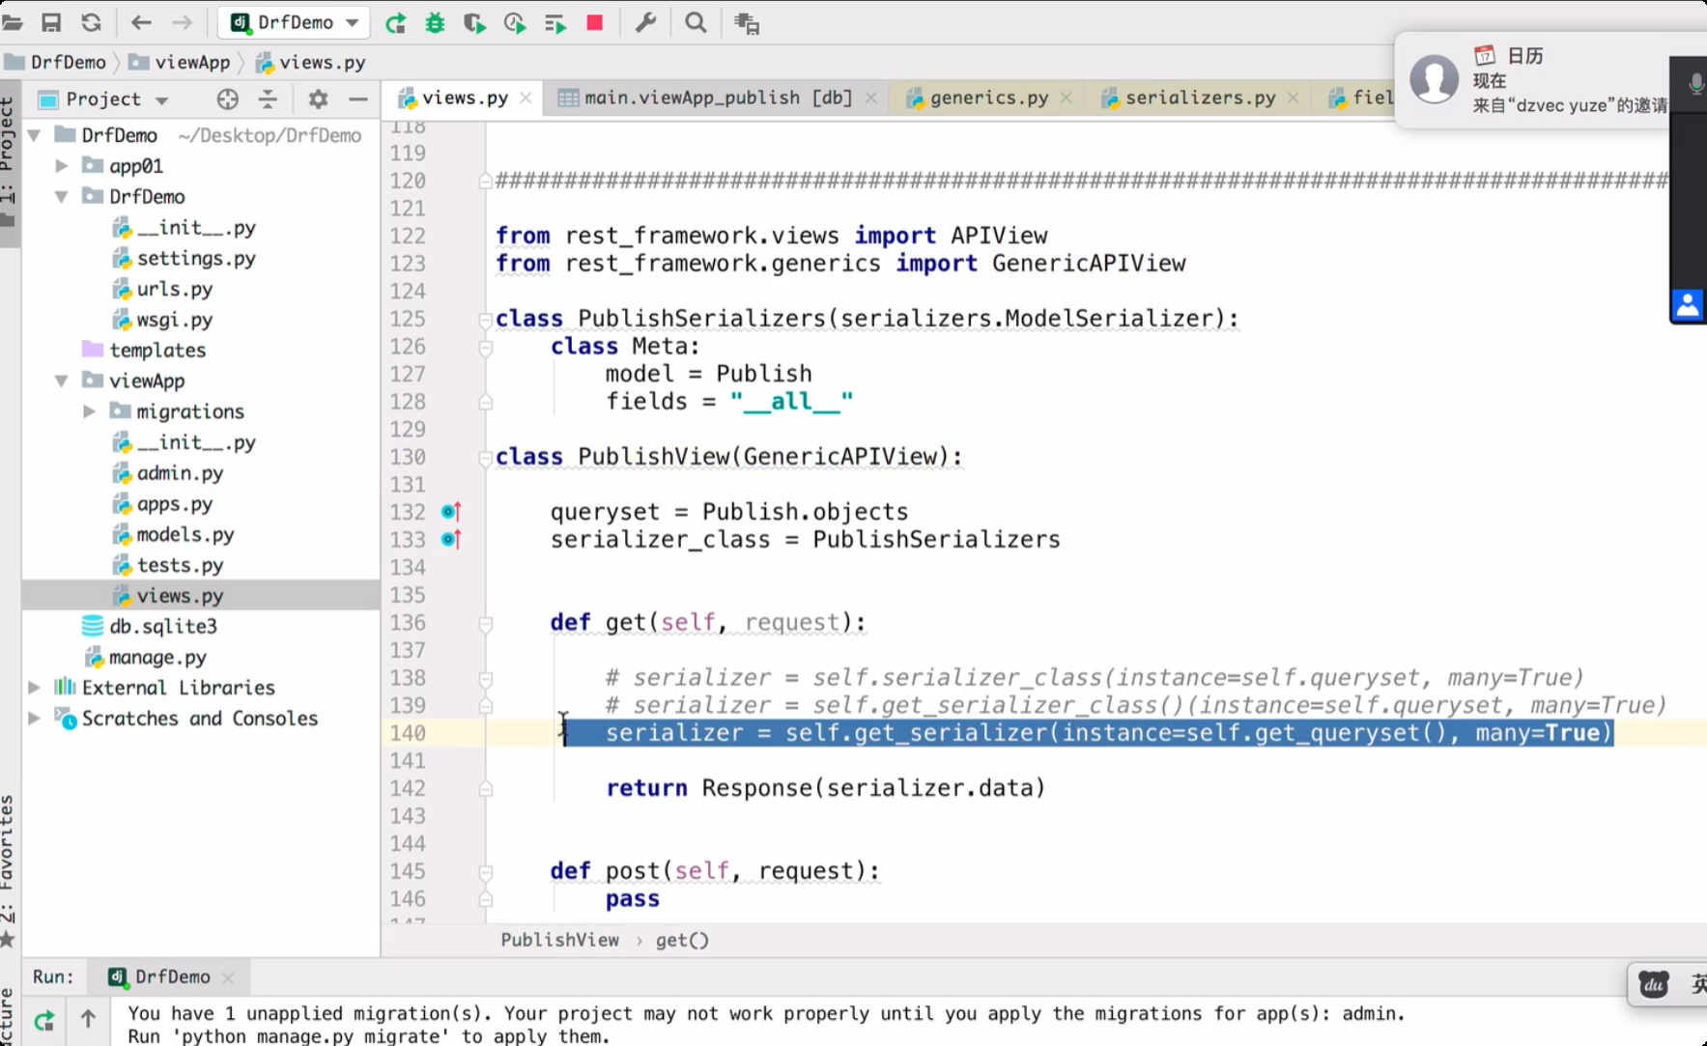This screenshot has height=1046, width=1707.
Task: Expand the app01 folder
Action: pos(62,166)
